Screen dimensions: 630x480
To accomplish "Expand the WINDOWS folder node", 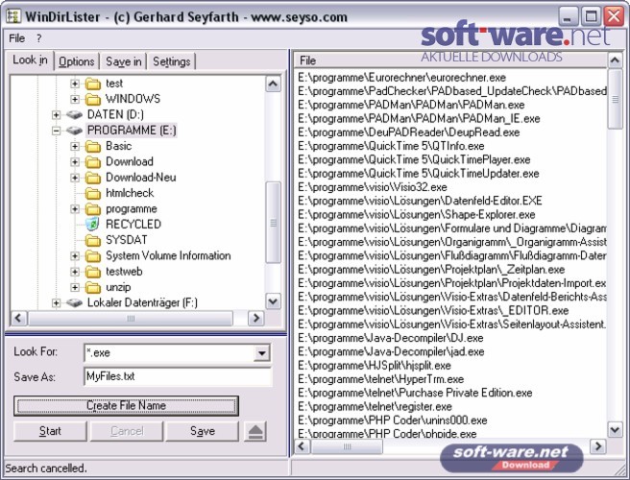I will point(75,99).
